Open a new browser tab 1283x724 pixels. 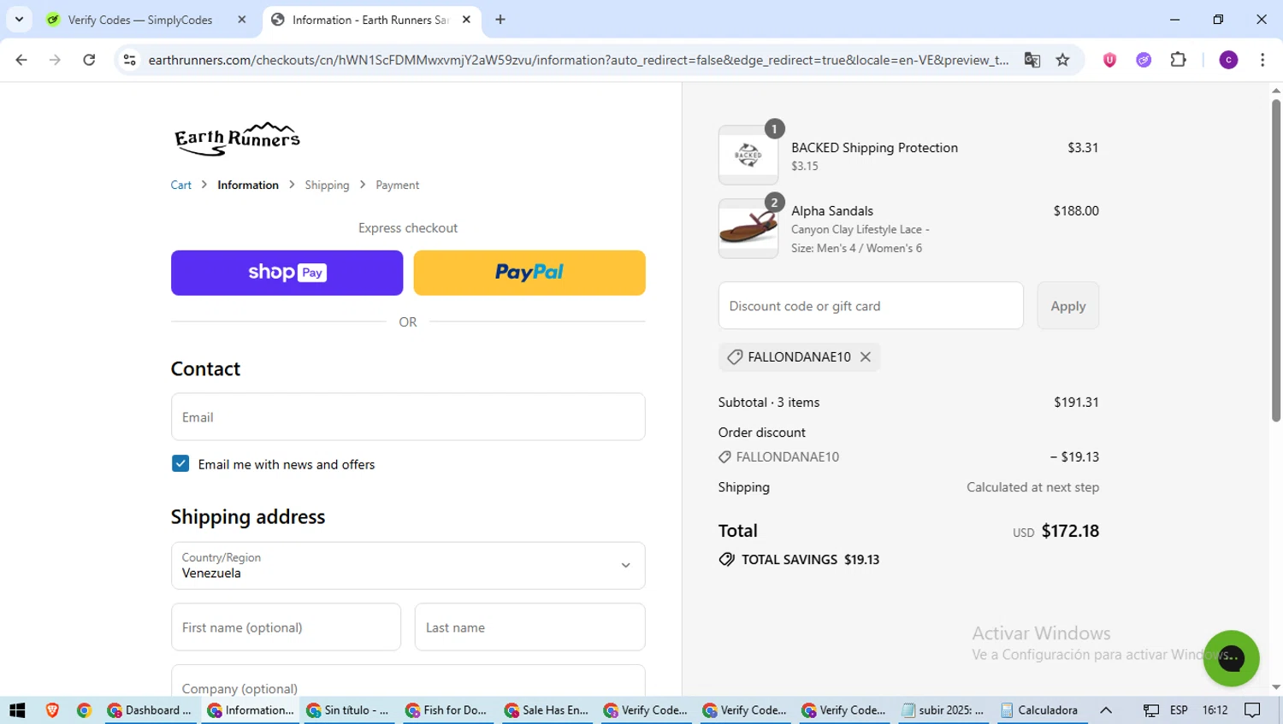click(500, 20)
